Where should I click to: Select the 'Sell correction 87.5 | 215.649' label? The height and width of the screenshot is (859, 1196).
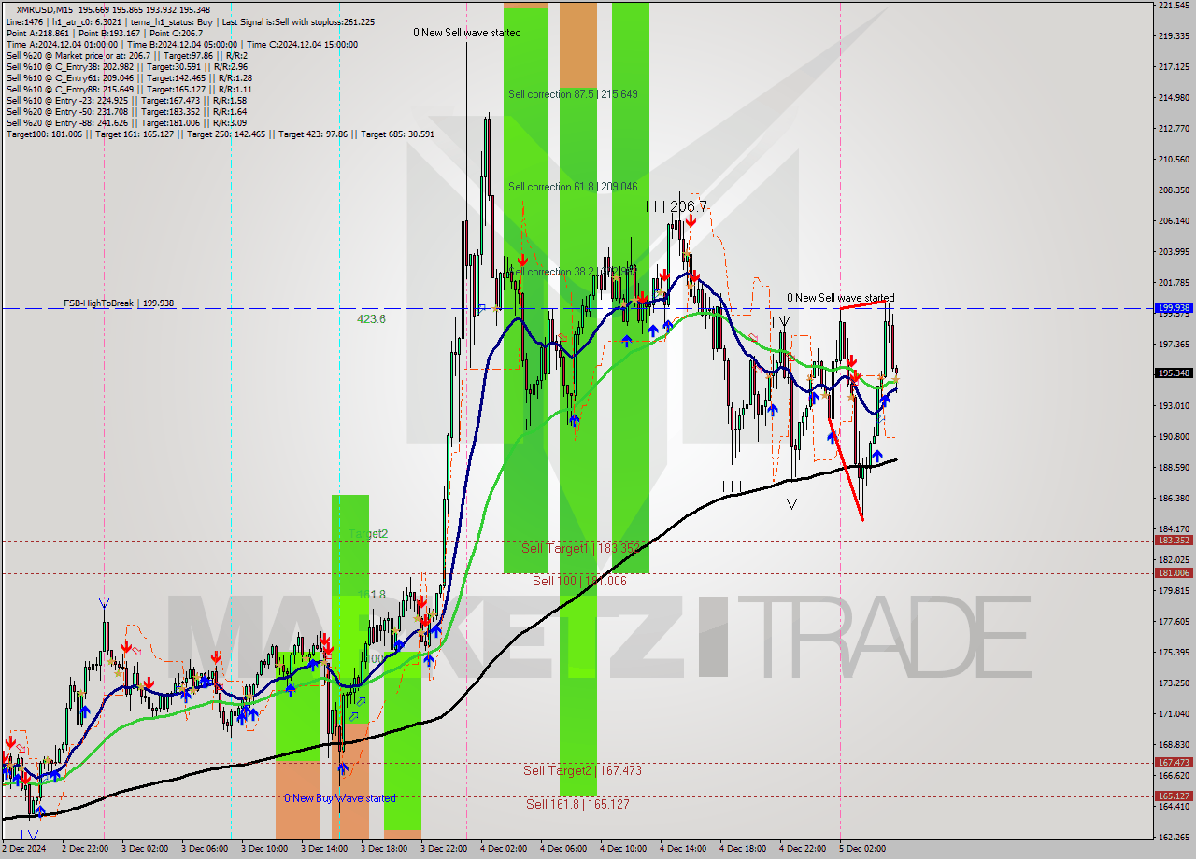click(x=573, y=94)
